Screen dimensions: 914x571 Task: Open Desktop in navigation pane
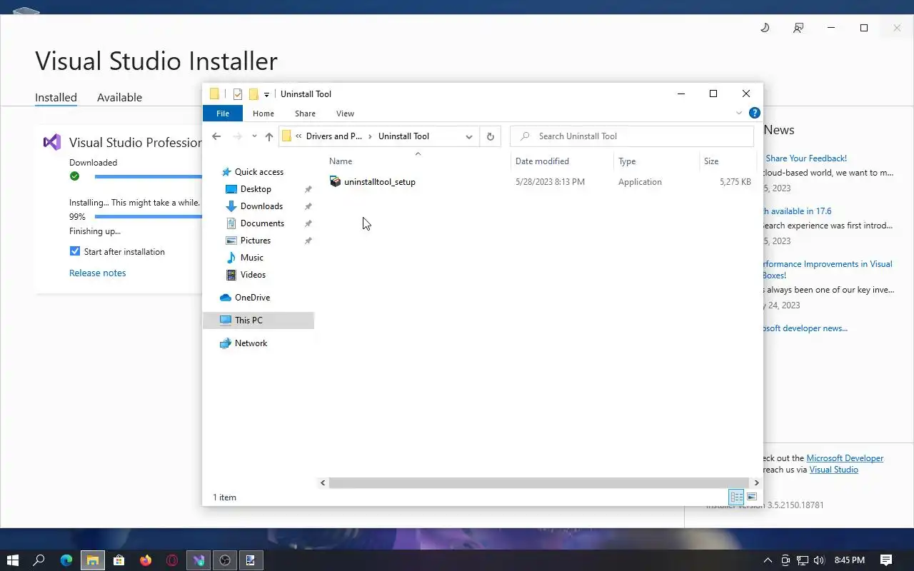(256, 189)
